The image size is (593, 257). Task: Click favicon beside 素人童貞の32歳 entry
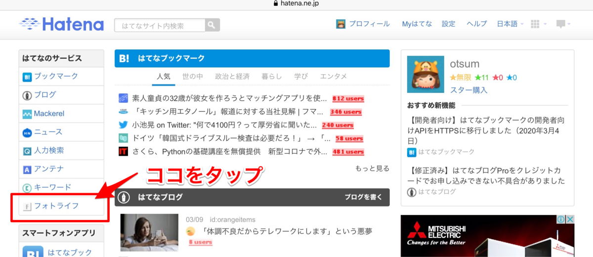pos(124,98)
